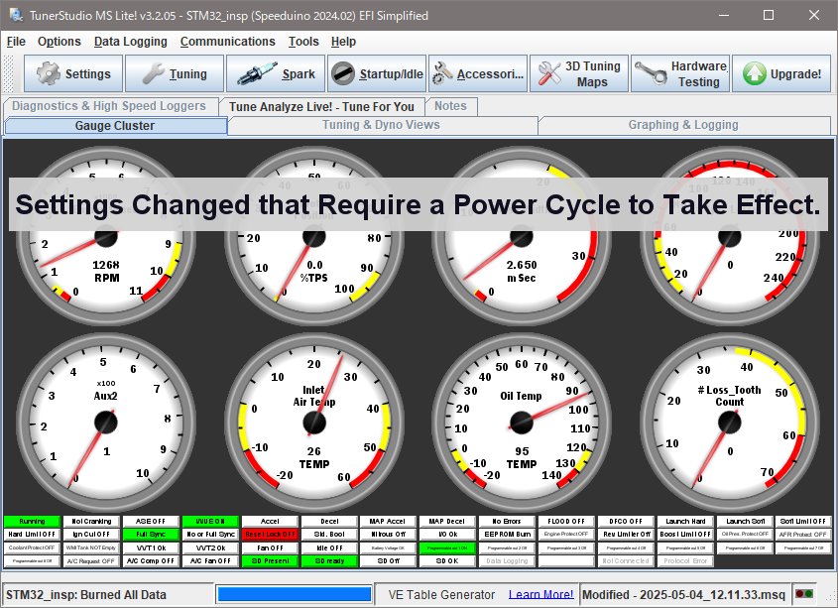Switch to Graphing & Logging tab
838x608 pixels.
(683, 125)
